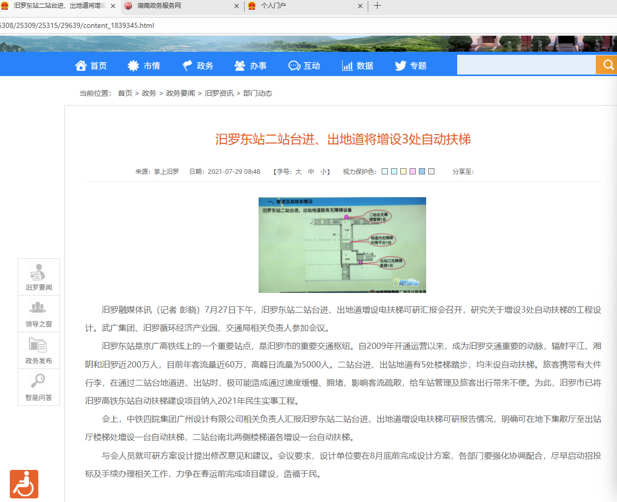Set font size to 中
This screenshot has height=502, width=617.
click(x=311, y=172)
